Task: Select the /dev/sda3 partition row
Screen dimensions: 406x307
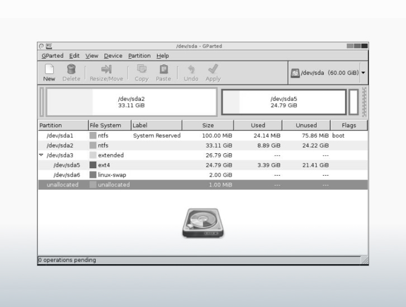Action: pos(203,155)
